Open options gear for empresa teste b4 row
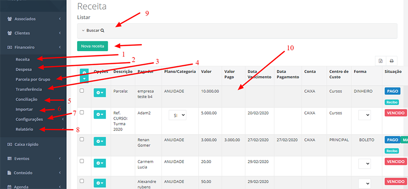The width and height of the screenshot is (408, 189). (x=99, y=92)
